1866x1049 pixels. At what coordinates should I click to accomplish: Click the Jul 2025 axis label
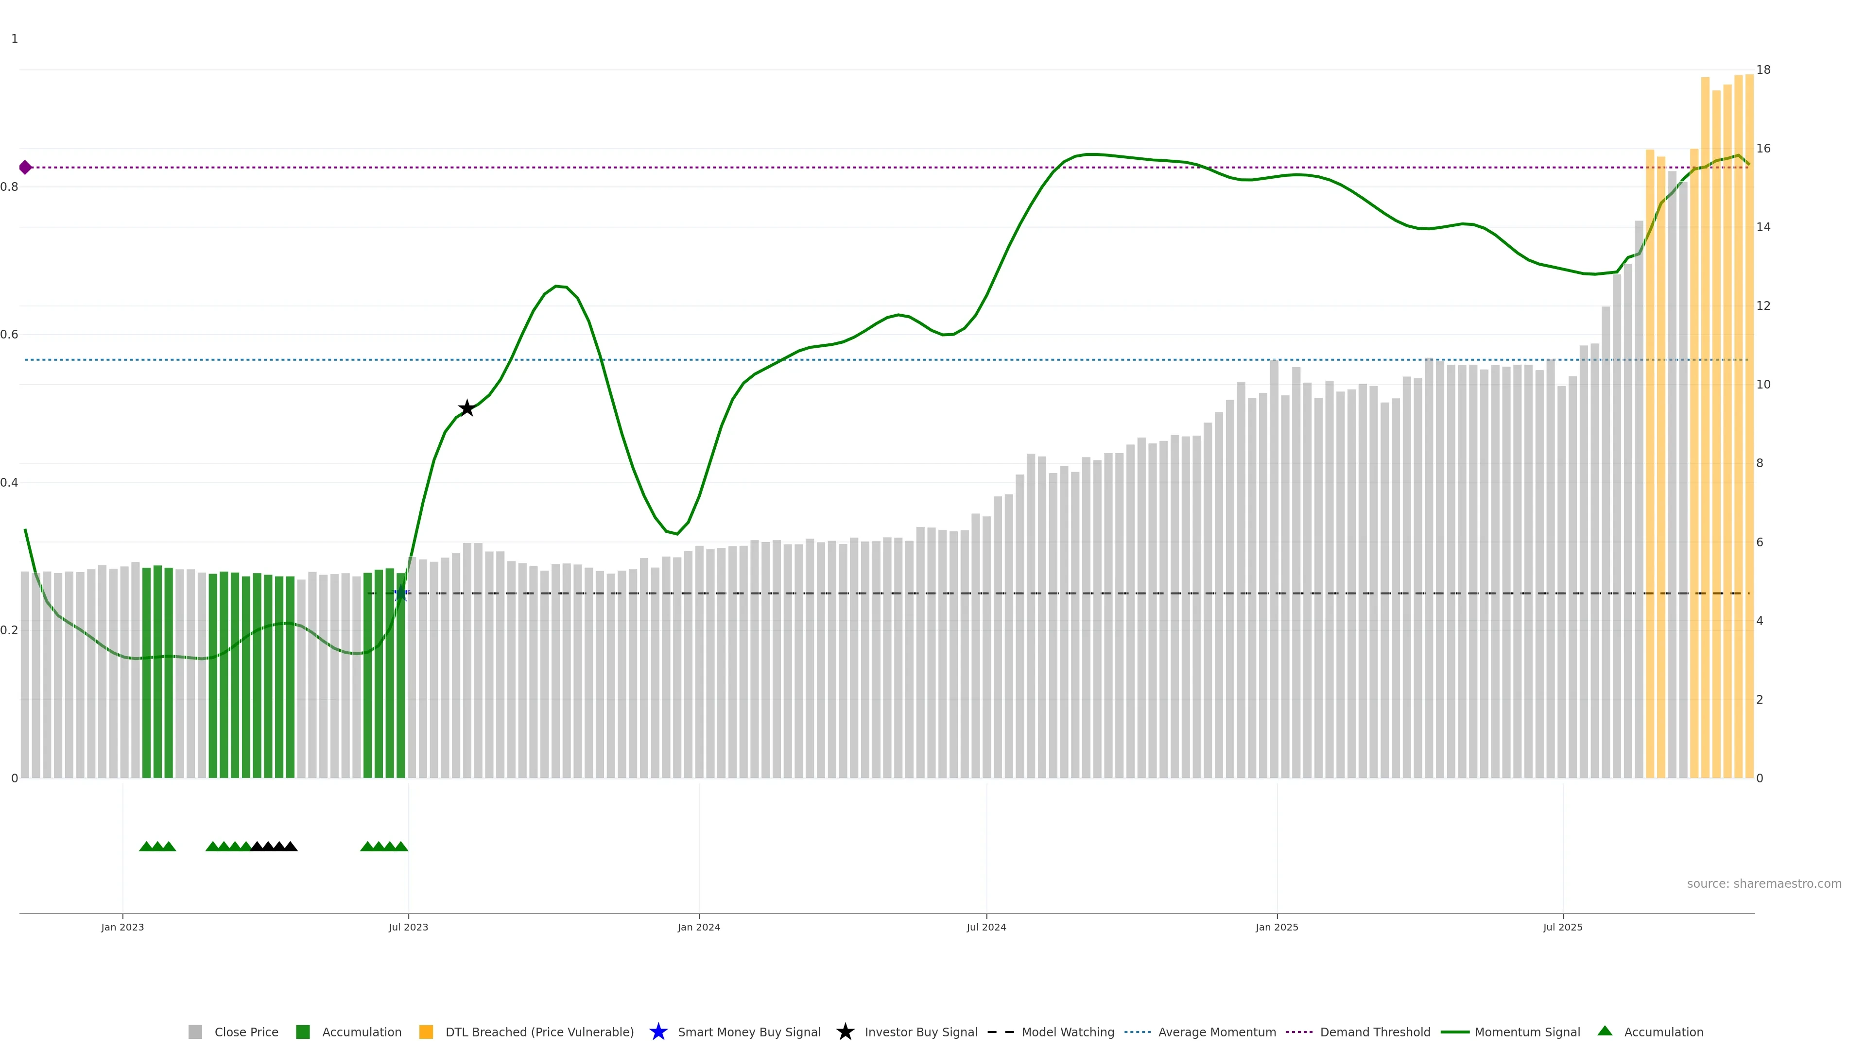tap(1562, 927)
